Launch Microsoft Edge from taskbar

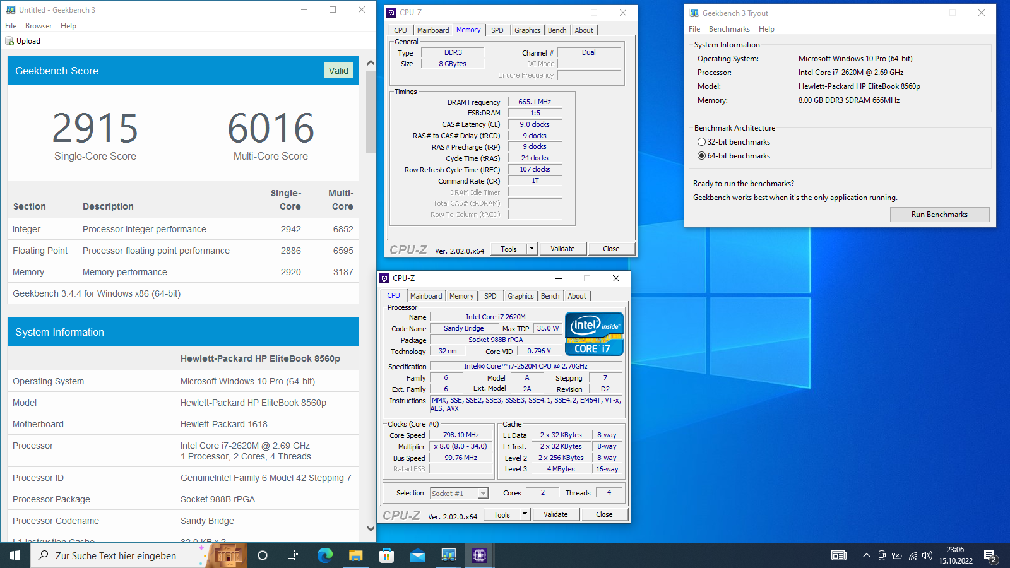324,555
